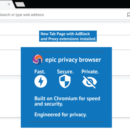Click the 'epic privacy browser' title text
130x130 pixels.
point(73,60)
